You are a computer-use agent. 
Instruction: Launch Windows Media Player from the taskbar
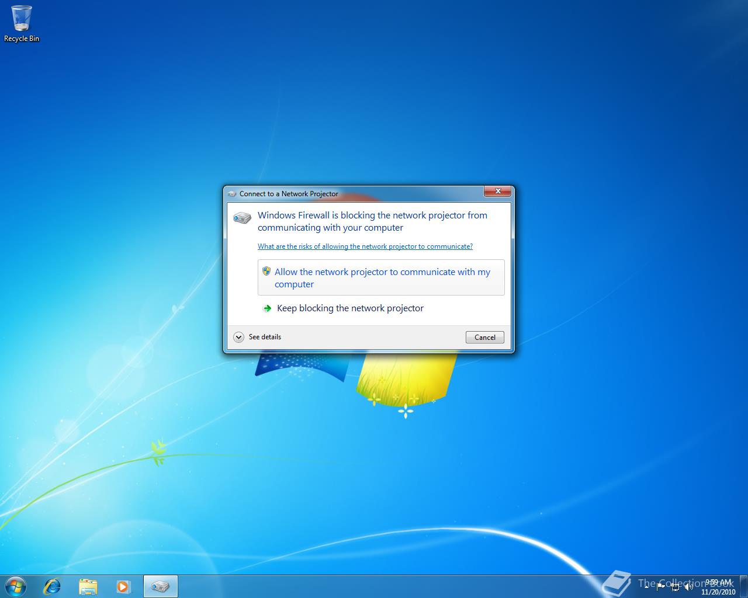coord(123,586)
